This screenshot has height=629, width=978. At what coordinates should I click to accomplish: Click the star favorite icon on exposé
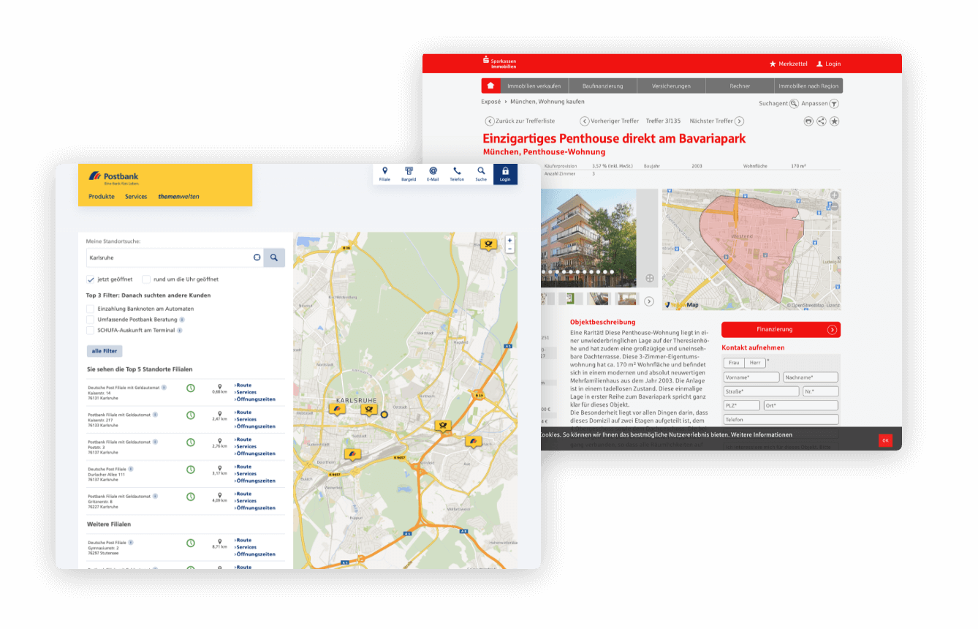pyautogui.click(x=835, y=121)
